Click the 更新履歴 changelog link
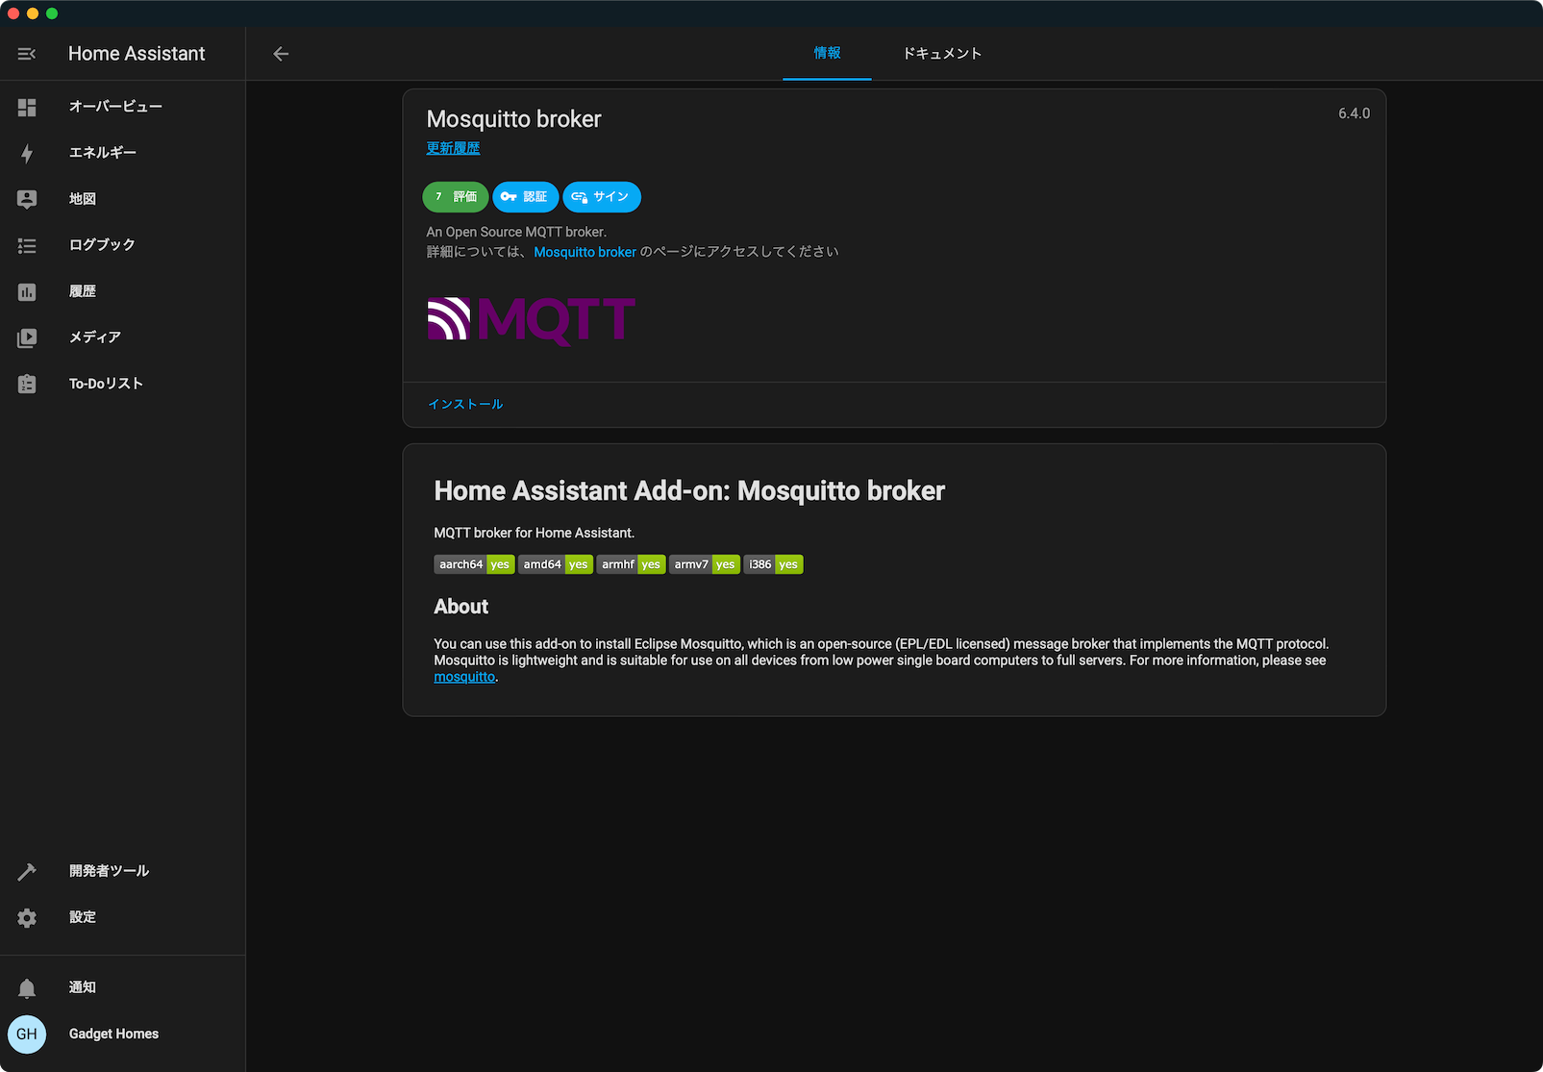Image resolution: width=1543 pixels, height=1072 pixels. tap(453, 148)
